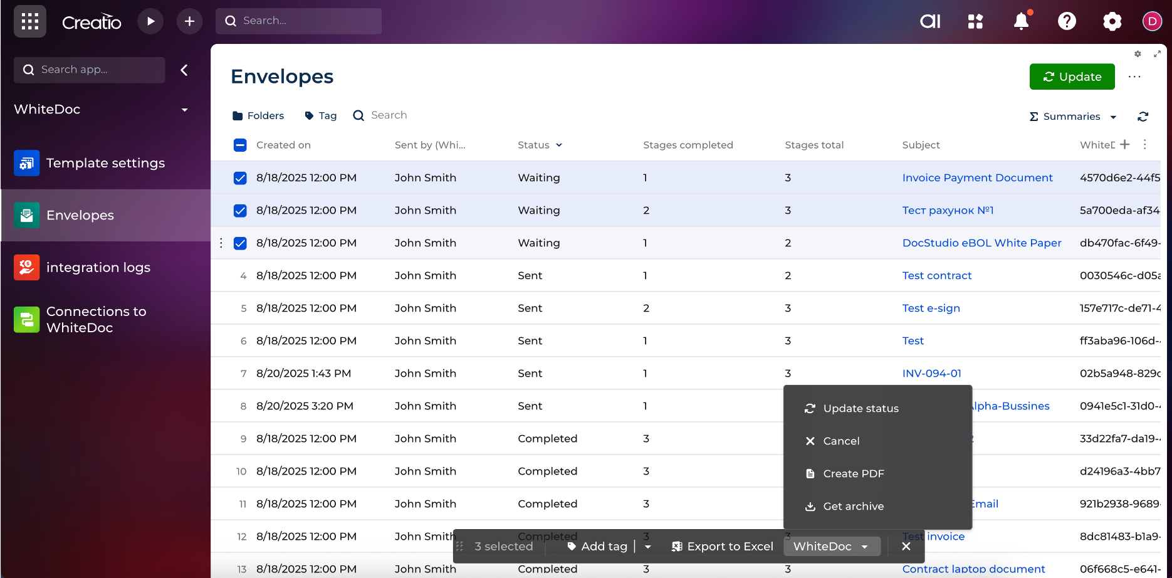Image resolution: width=1172 pixels, height=578 pixels.
Task: Click the Created on column header
Action: coord(283,145)
